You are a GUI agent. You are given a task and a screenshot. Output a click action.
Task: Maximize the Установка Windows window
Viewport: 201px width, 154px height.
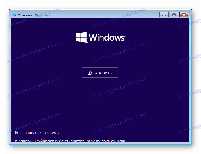click(174, 15)
